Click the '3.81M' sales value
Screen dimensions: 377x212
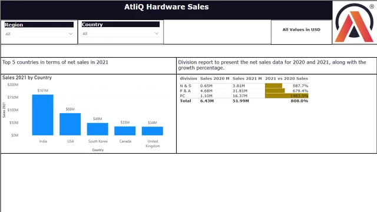click(239, 85)
